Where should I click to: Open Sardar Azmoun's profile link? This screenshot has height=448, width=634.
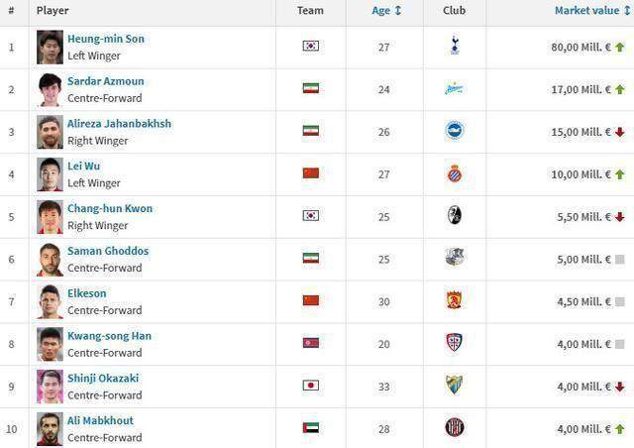(106, 81)
